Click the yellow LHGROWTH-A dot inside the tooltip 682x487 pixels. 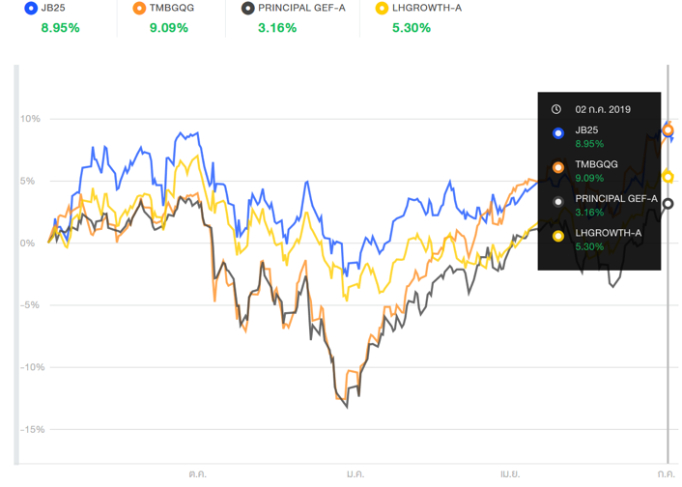click(557, 235)
